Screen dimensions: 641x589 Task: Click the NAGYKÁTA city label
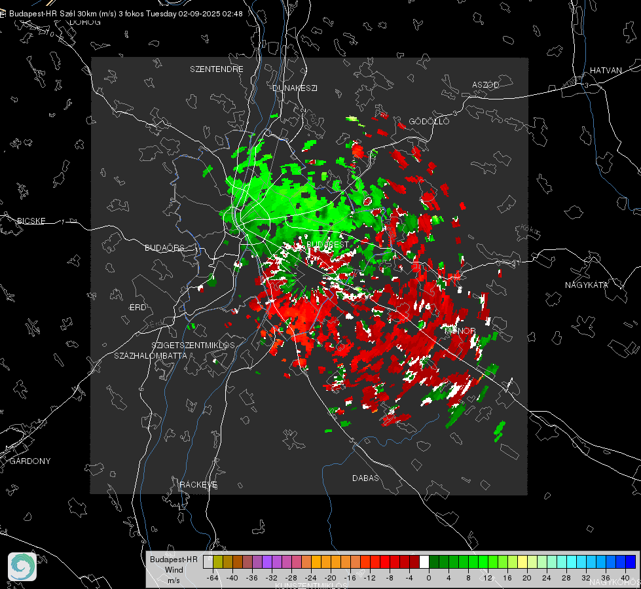coord(586,285)
